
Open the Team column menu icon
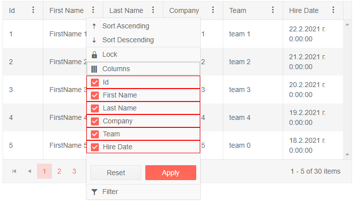coord(273,10)
